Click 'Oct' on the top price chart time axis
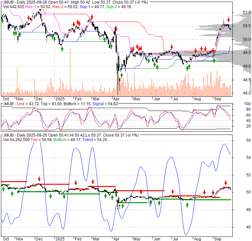This screenshot has width=252, height=241. click(6, 99)
